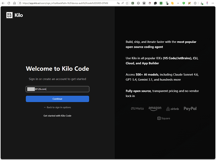Open the smiley face extension icon
Screen dimensions: 216x160
pyautogui.click(x=139, y=3)
